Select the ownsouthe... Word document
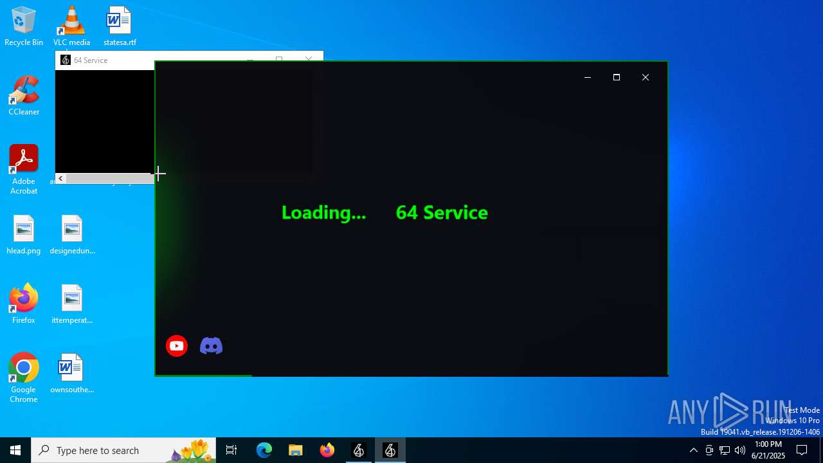Image resolution: width=823 pixels, height=463 pixels. [x=71, y=374]
